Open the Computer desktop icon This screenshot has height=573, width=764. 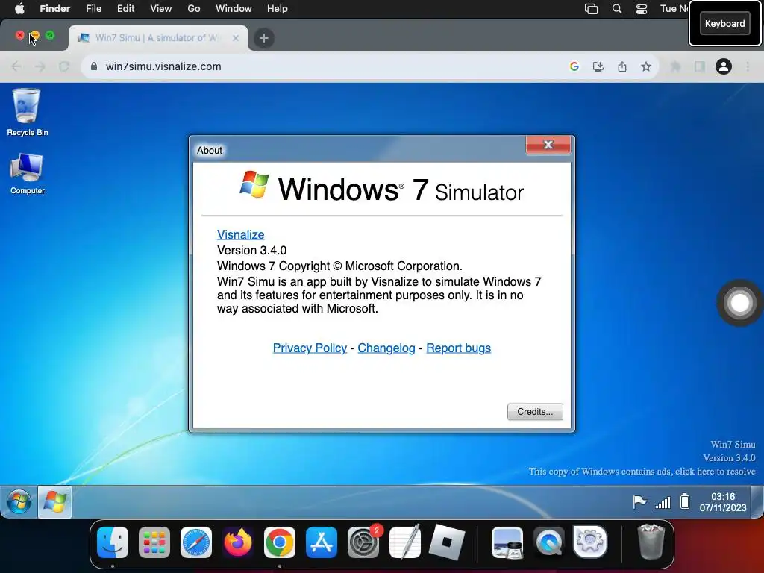[28, 174]
